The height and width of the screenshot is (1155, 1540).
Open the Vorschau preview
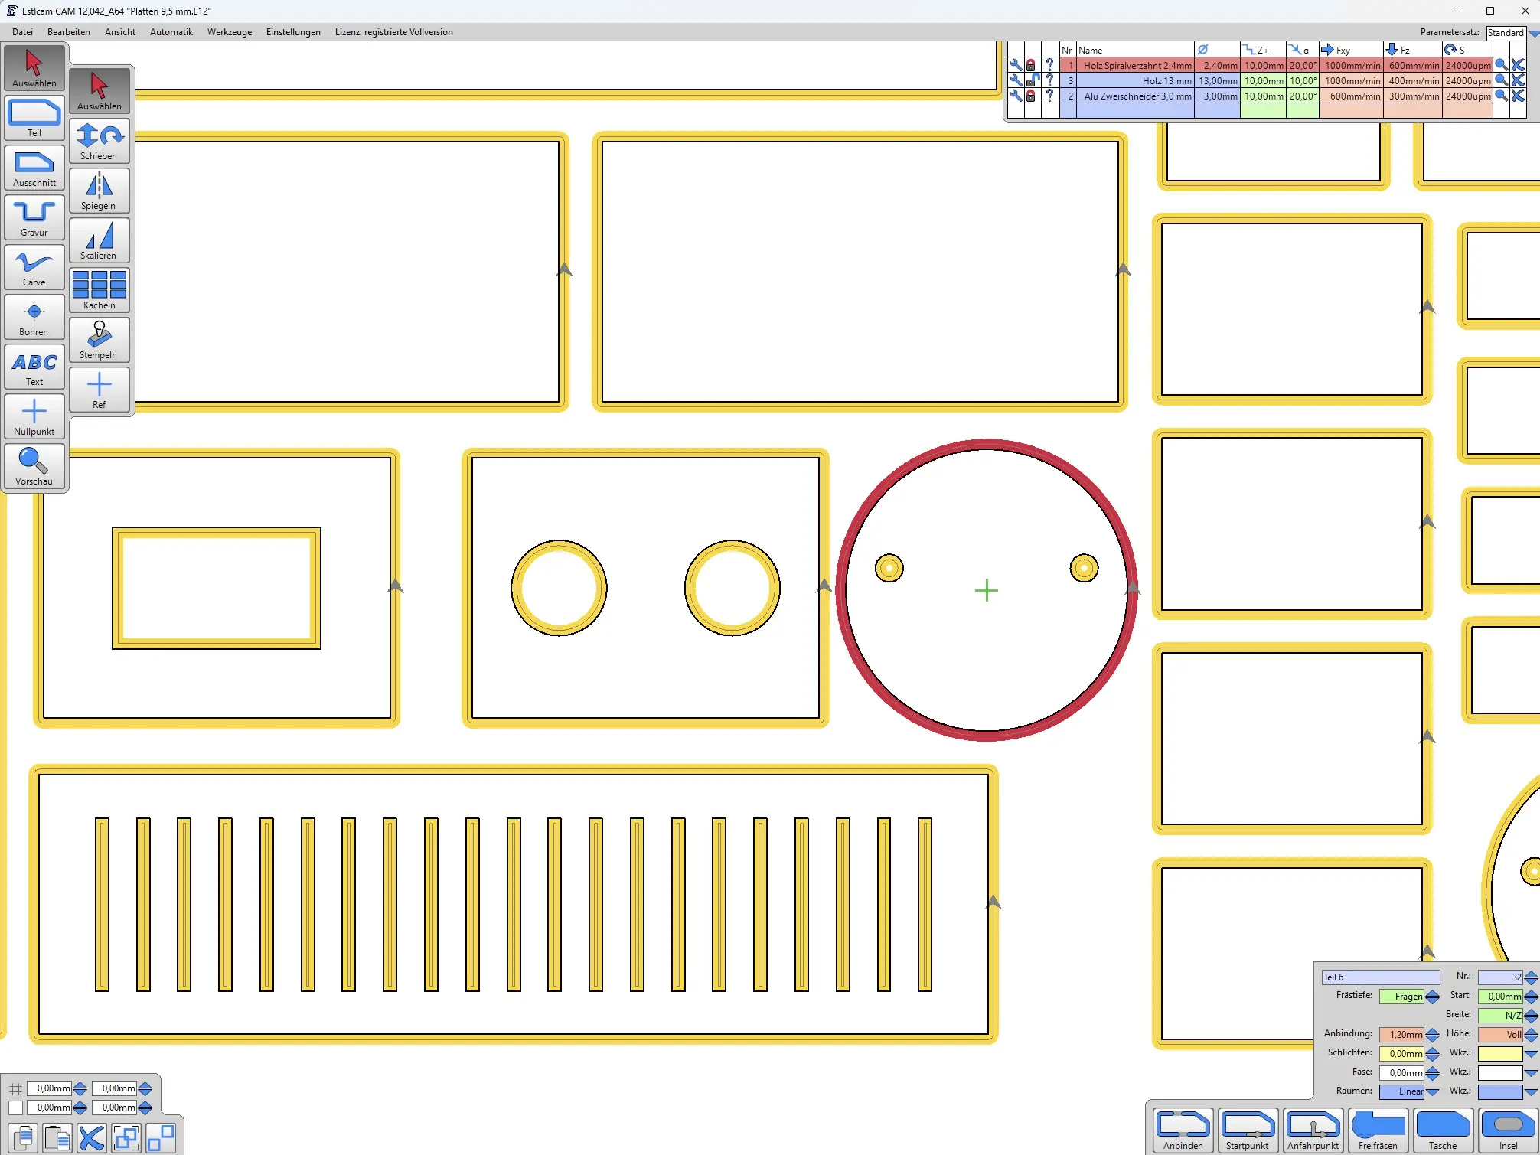(34, 465)
